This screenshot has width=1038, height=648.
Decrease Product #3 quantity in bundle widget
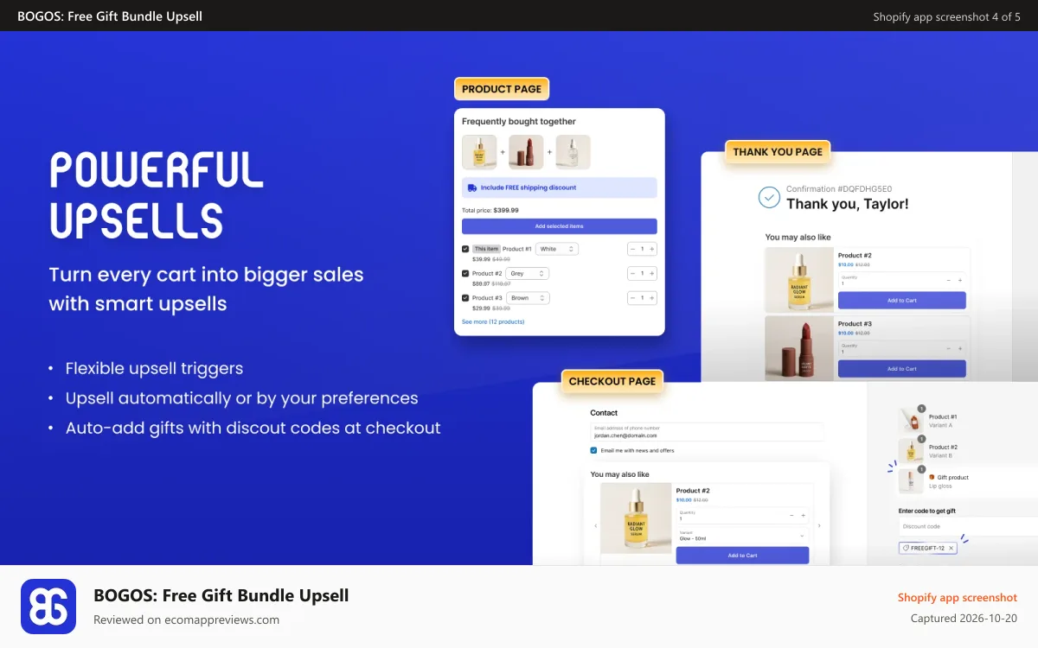click(632, 298)
